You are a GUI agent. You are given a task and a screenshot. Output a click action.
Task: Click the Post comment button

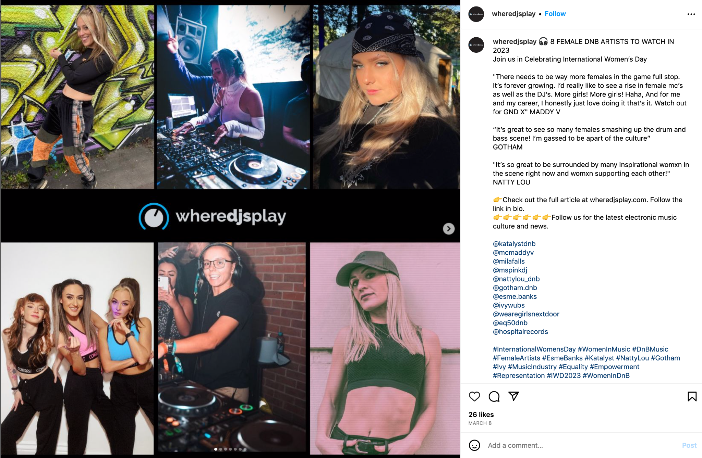tap(689, 445)
